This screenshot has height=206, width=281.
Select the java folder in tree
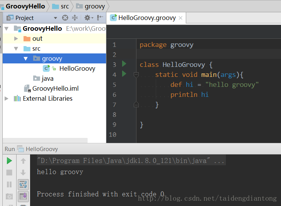point(47,79)
